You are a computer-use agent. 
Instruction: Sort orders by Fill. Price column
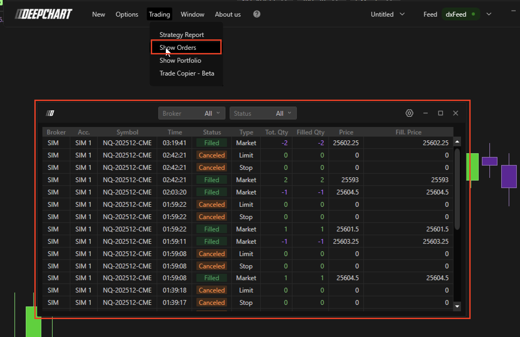click(408, 132)
